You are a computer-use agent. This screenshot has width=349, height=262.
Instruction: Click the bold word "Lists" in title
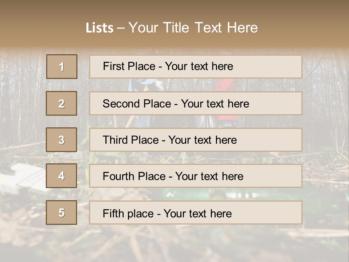(100, 28)
